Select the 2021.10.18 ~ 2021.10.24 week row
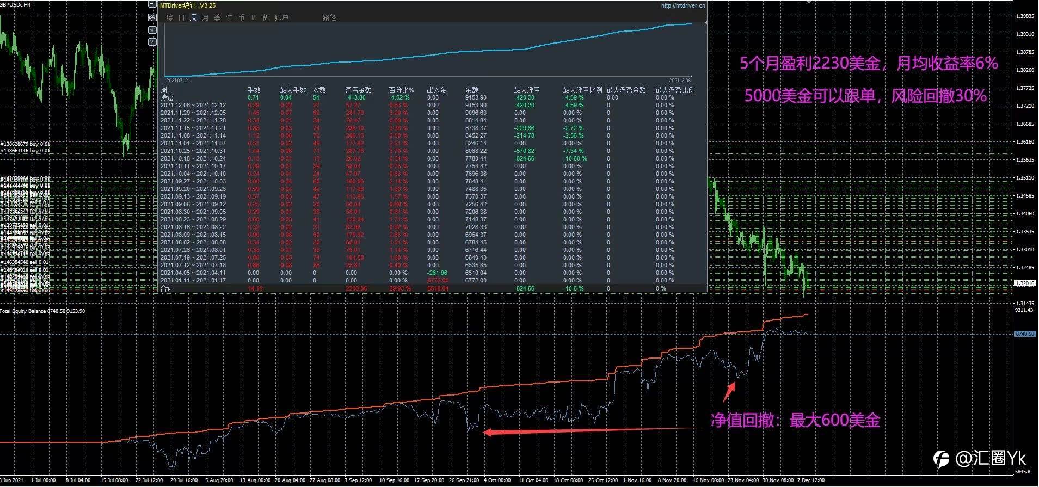This screenshot has height=487, width=1039. (x=433, y=158)
